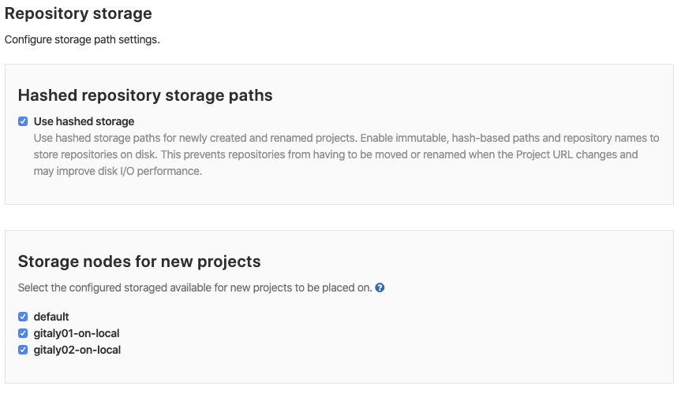Screen dimensions: 685x397
Task: Click the 'Use hashed storage' label text
Action: click(x=84, y=121)
